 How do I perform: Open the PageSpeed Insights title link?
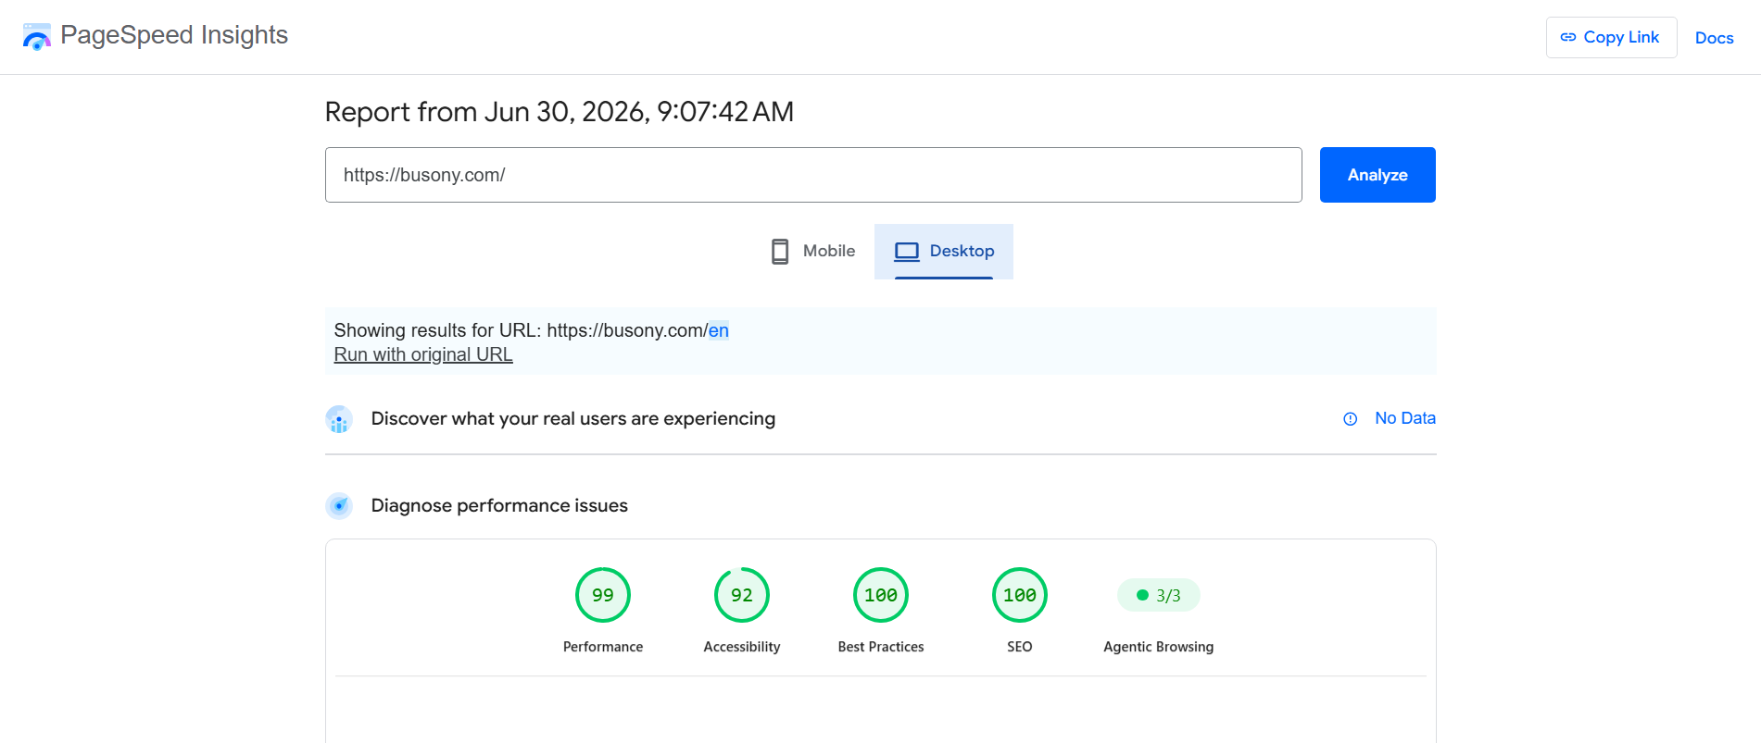point(174,35)
